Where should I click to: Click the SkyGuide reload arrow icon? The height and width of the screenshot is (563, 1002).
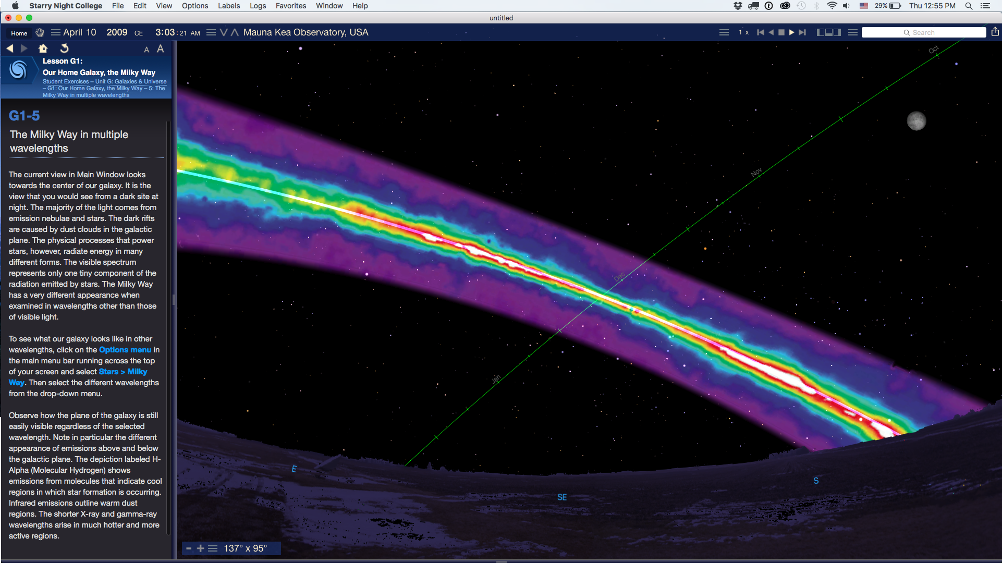click(64, 48)
